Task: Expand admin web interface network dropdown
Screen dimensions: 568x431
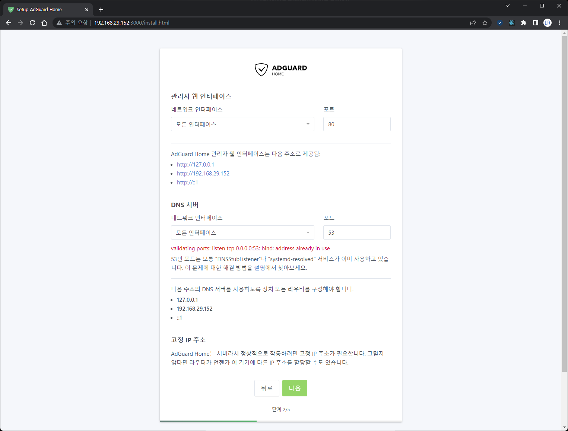Action: tap(242, 124)
